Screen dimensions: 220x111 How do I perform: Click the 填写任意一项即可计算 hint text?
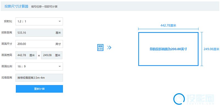(44, 7)
